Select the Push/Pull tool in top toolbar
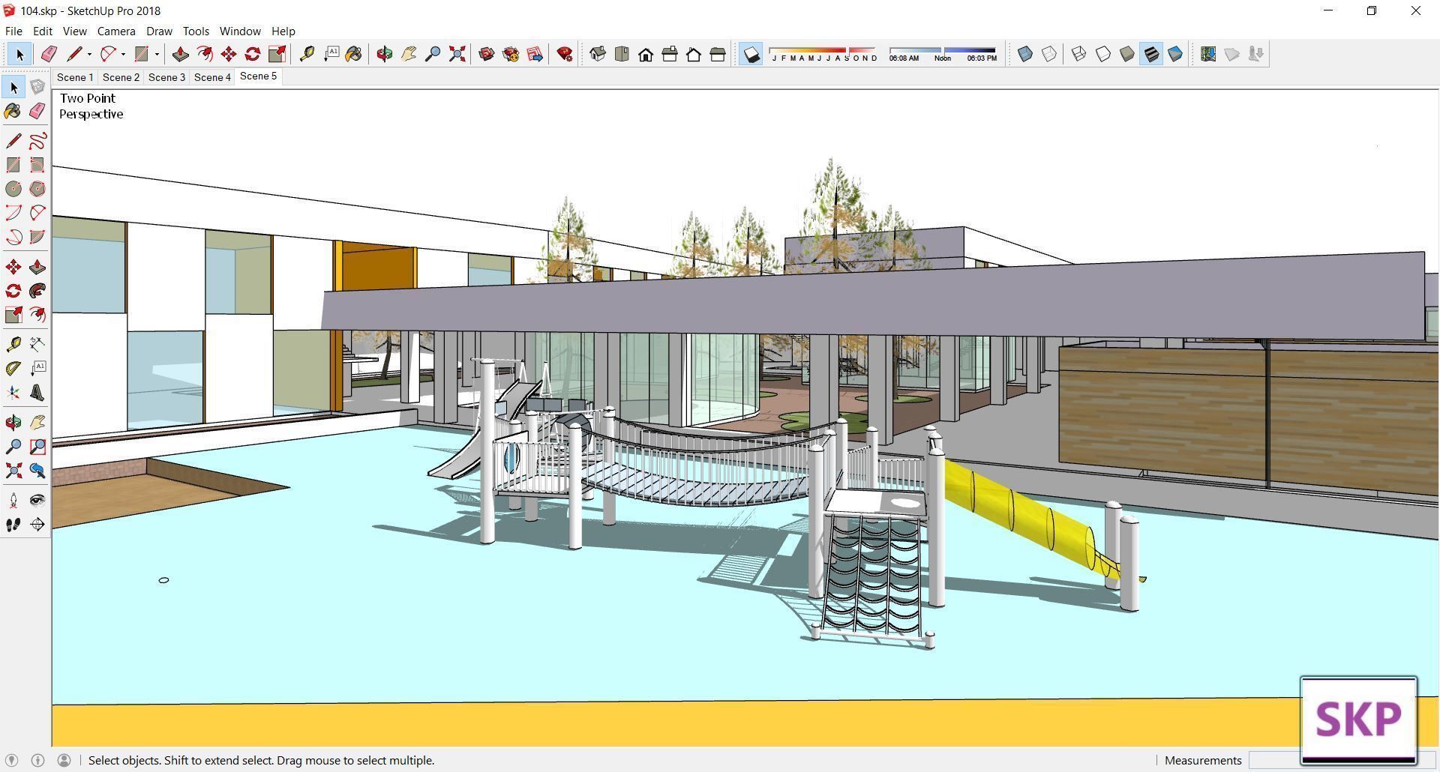The width and height of the screenshot is (1440, 772). tap(180, 54)
